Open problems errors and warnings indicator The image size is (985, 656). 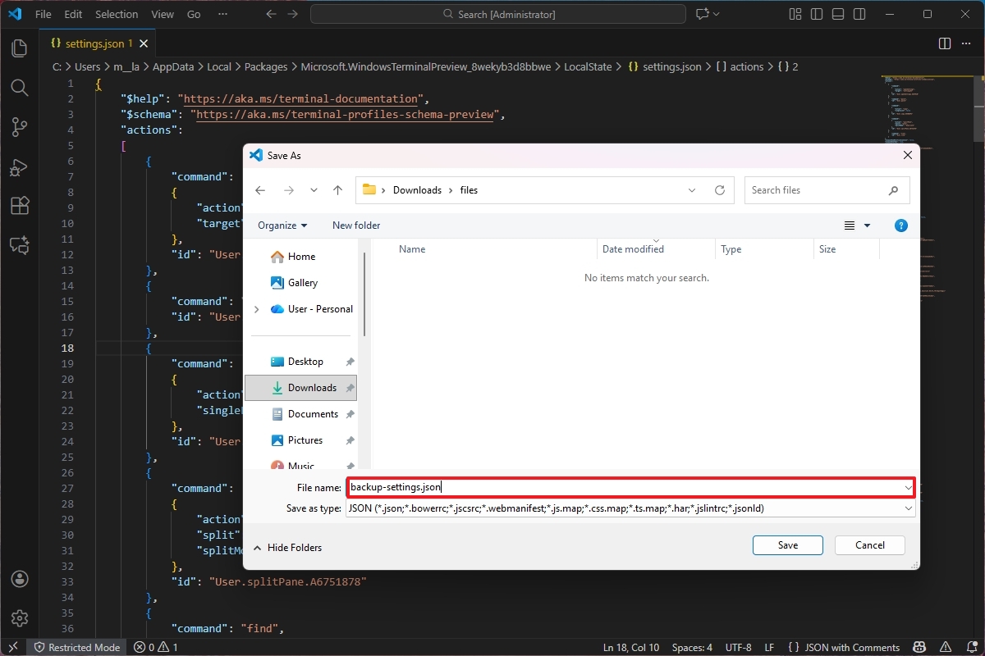[156, 647]
